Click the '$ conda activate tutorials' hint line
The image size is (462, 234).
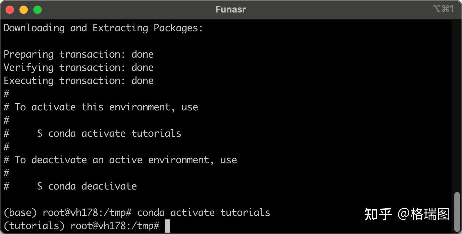tap(109, 133)
